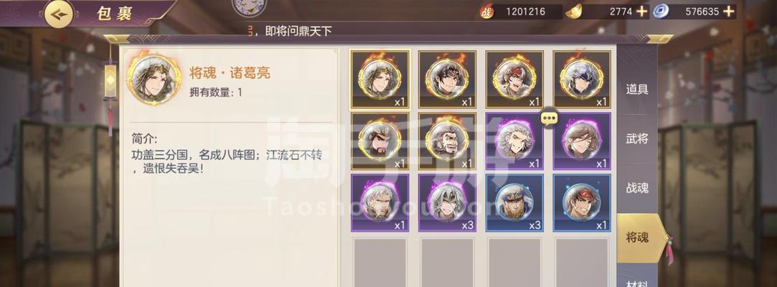777x287 pixels.
Task: Click the plus icon beside gold ingot 2774
Action: pyautogui.click(x=641, y=11)
